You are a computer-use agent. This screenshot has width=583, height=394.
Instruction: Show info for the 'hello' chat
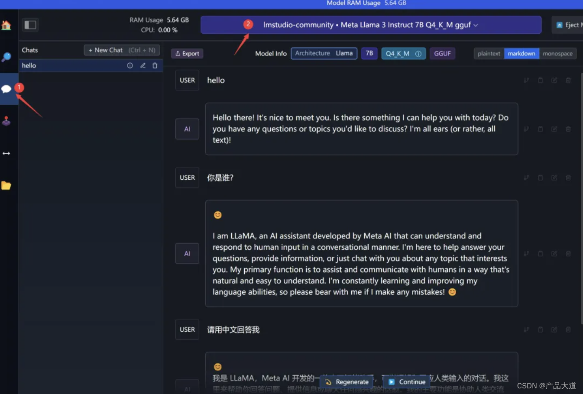(130, 65)
